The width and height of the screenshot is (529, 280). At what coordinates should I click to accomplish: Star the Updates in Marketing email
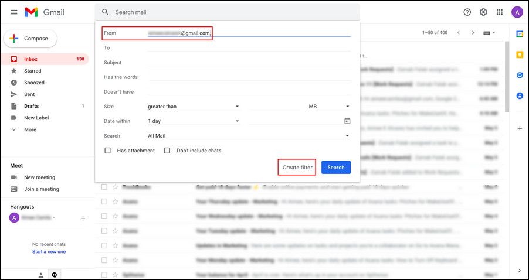point(116,245)
